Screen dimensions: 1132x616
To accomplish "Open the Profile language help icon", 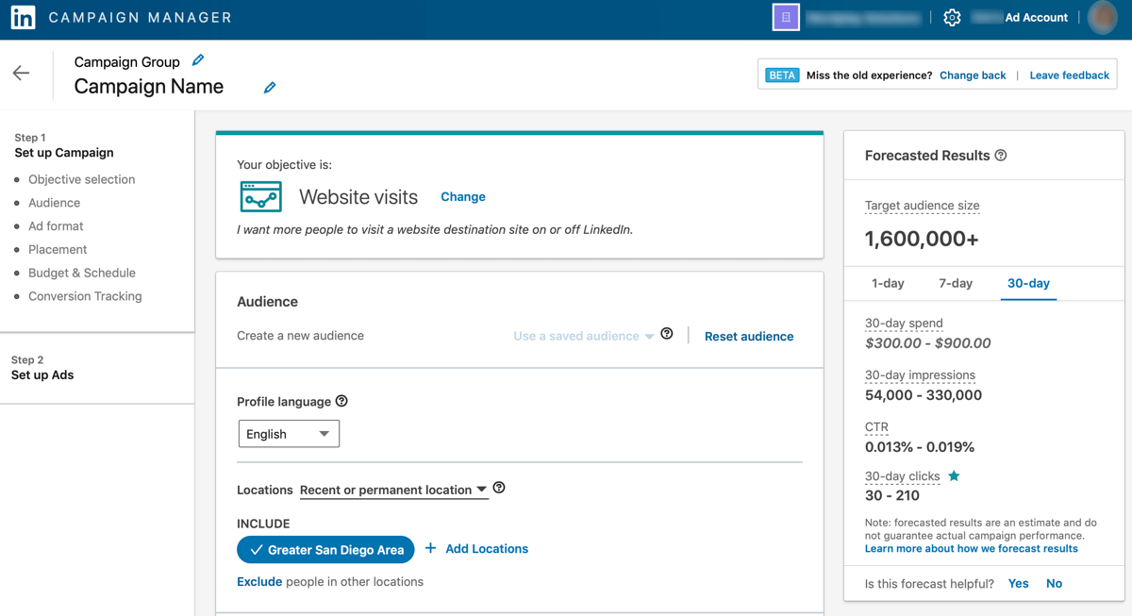I will click(x=341, y=400).
